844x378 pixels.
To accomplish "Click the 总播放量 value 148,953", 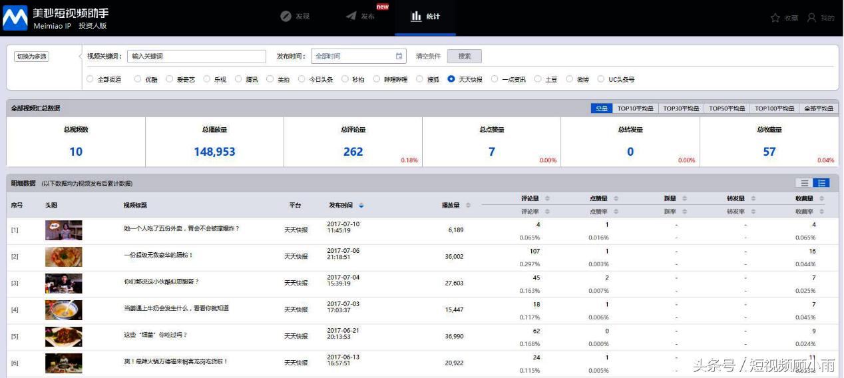I will point(214,152).
